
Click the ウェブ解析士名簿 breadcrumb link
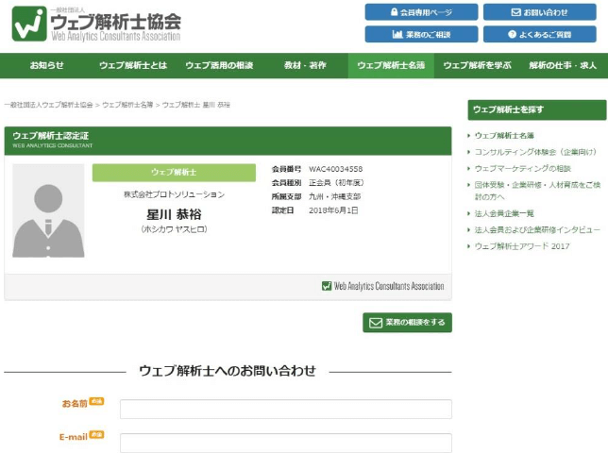coord(127,105)
